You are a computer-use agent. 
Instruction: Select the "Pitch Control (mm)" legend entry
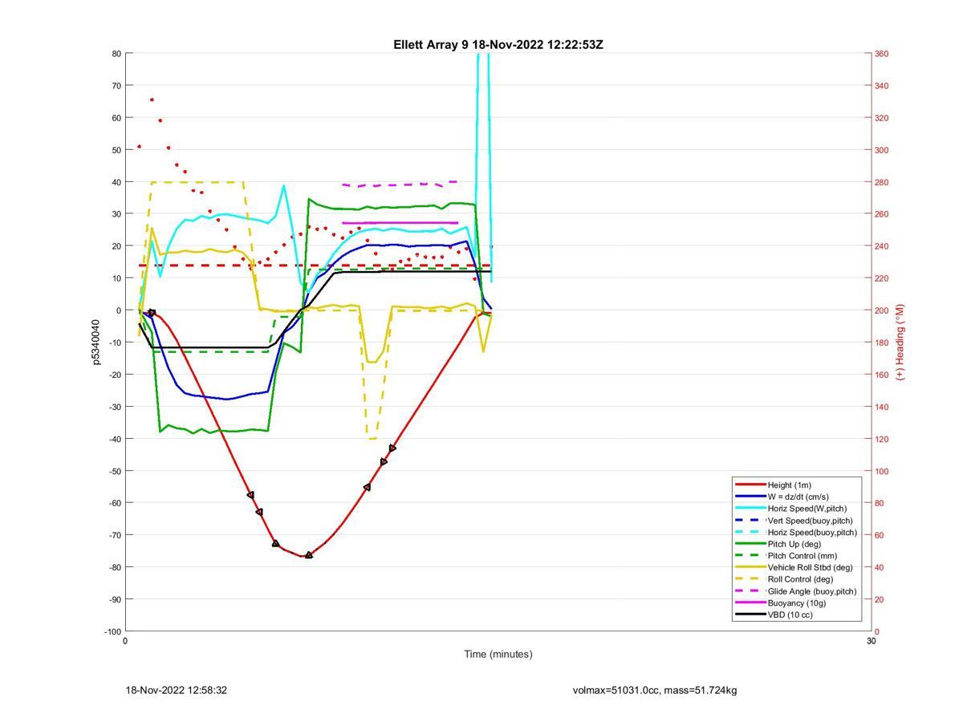[x=786, y=556]
